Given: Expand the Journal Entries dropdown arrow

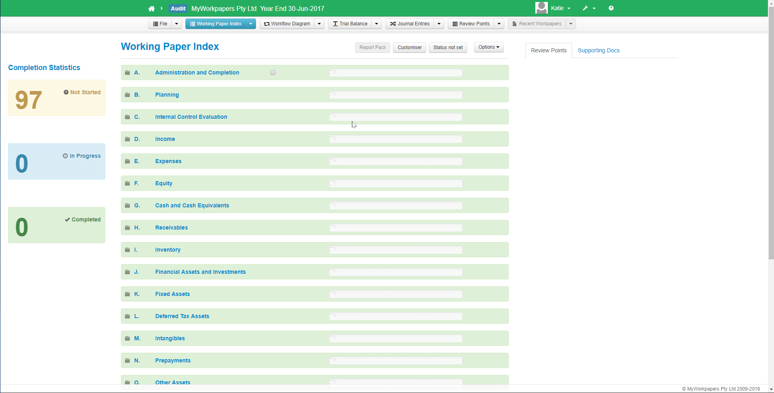Looking at the screenshot, I should (439, 24).
